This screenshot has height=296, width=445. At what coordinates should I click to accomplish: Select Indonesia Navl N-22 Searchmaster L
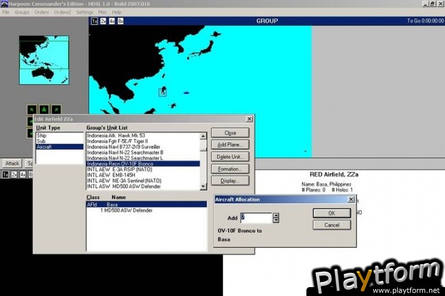coord(143,158)
